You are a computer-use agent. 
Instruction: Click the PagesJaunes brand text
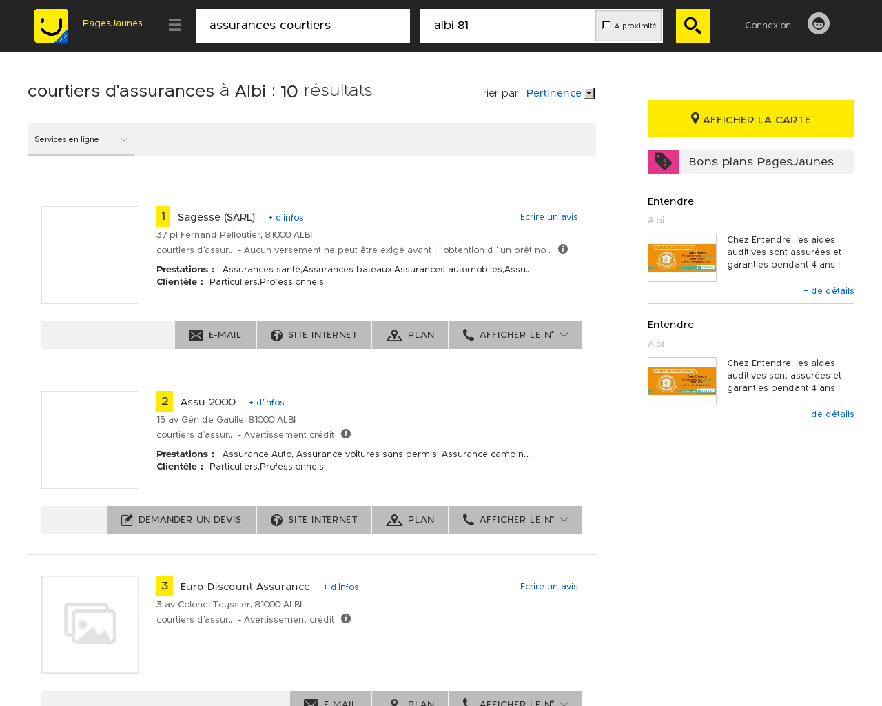click(x=112, y=23)
